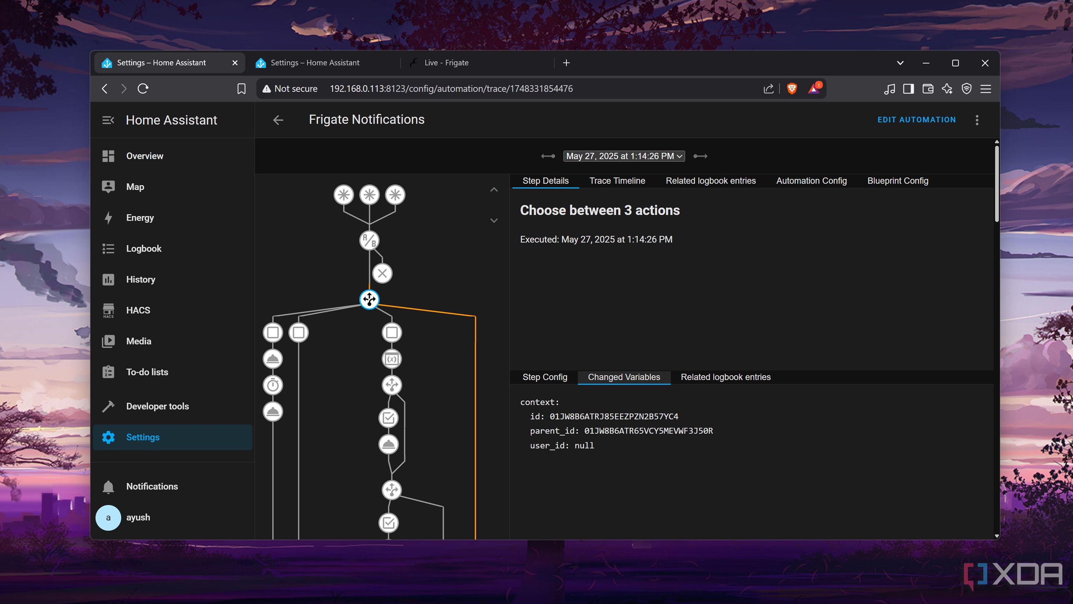Click the X failed condition node
Viewport: 1073px width, 604px height.
pyautogui.click(x=382, y=273)
